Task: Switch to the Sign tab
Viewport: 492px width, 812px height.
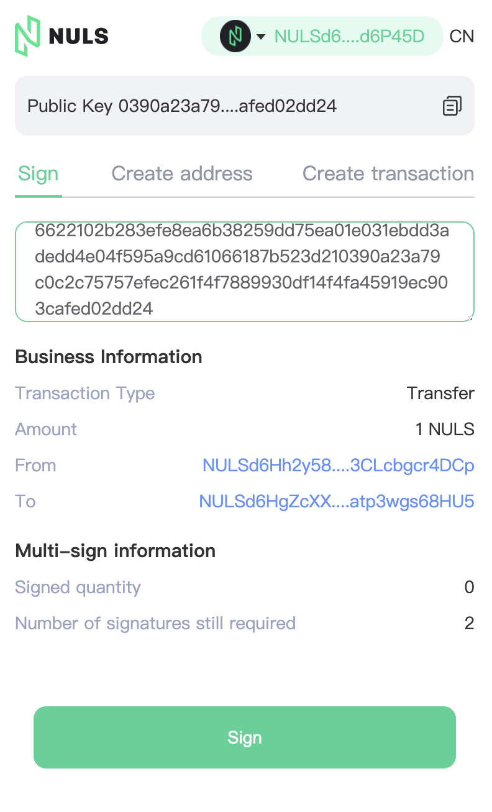Action: coord(39,173)
